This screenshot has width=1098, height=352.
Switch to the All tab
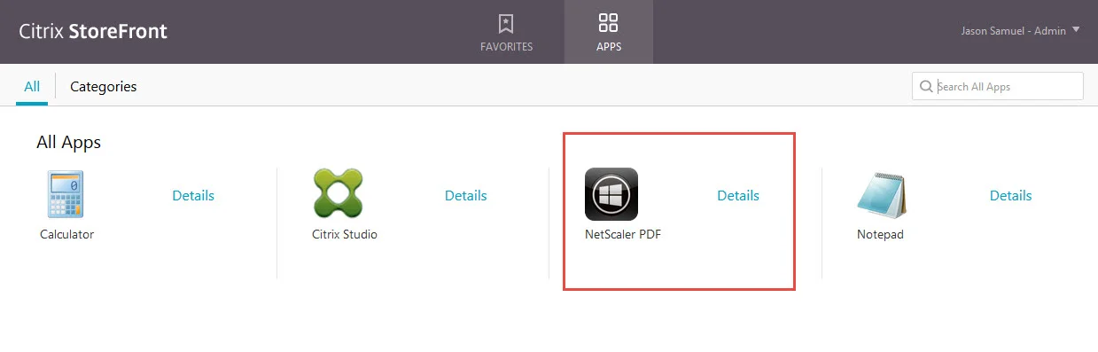tap(32, 87)
